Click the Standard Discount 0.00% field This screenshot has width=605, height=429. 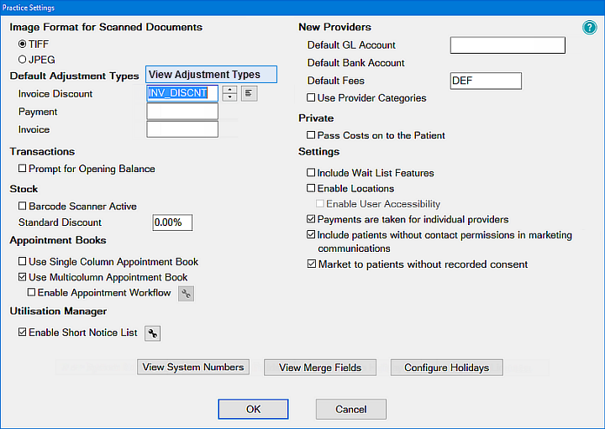coord(172,222)
